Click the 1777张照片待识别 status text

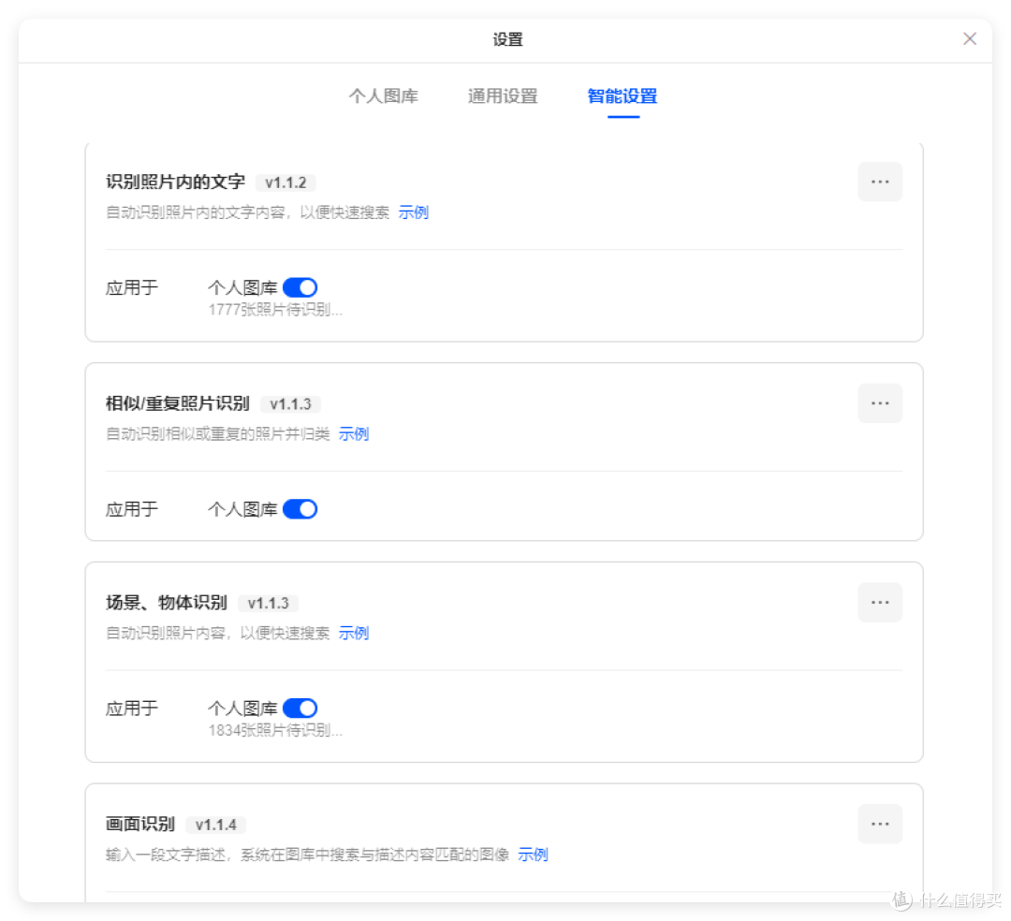[x=275, y=310]
